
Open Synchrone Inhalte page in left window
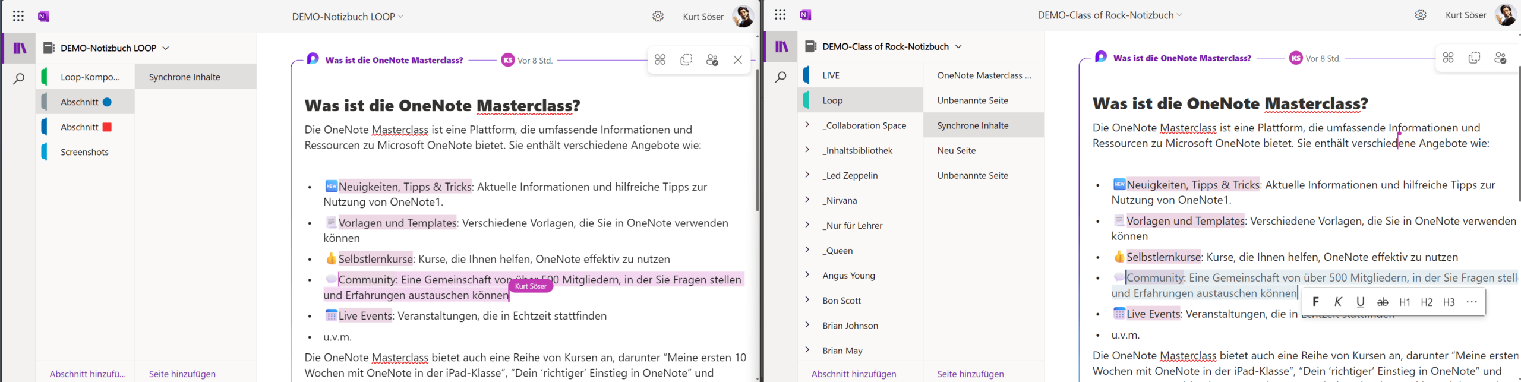point(196,77)
